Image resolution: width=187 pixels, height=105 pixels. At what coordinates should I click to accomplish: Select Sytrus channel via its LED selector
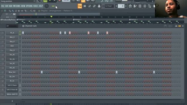(x=20, y=94)
